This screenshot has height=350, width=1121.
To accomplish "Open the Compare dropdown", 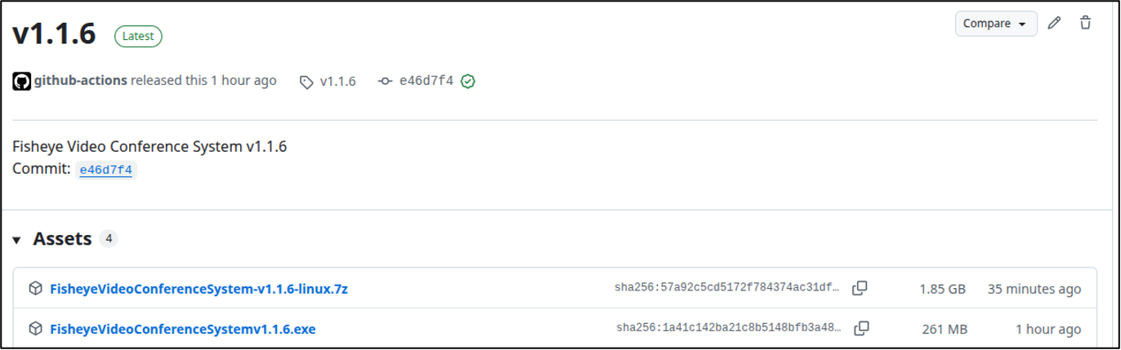I will 996,24.
